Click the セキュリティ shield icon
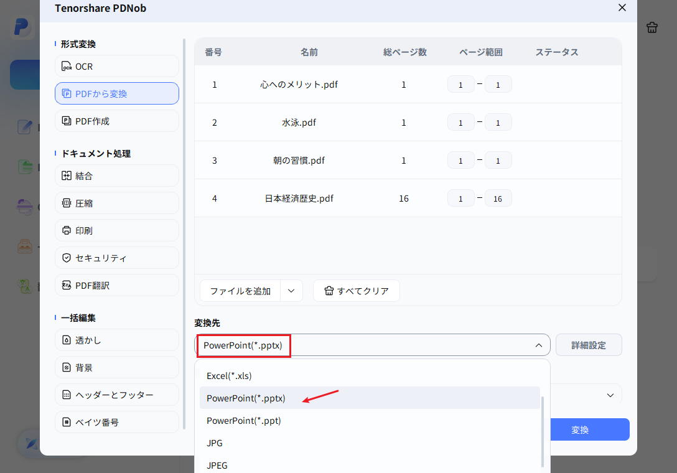677x473 pixels. (x=67, y=258)
